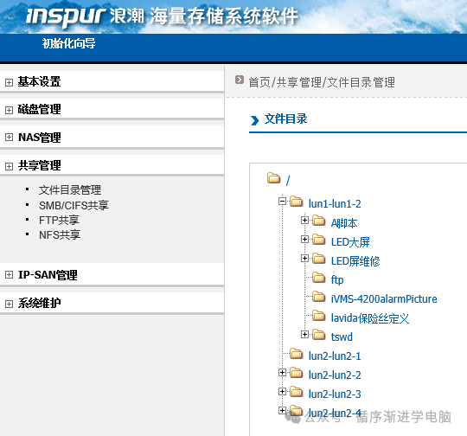Click the root directory folder icon
The height and width of the screenshot is (436, 467).
[273, 178]
